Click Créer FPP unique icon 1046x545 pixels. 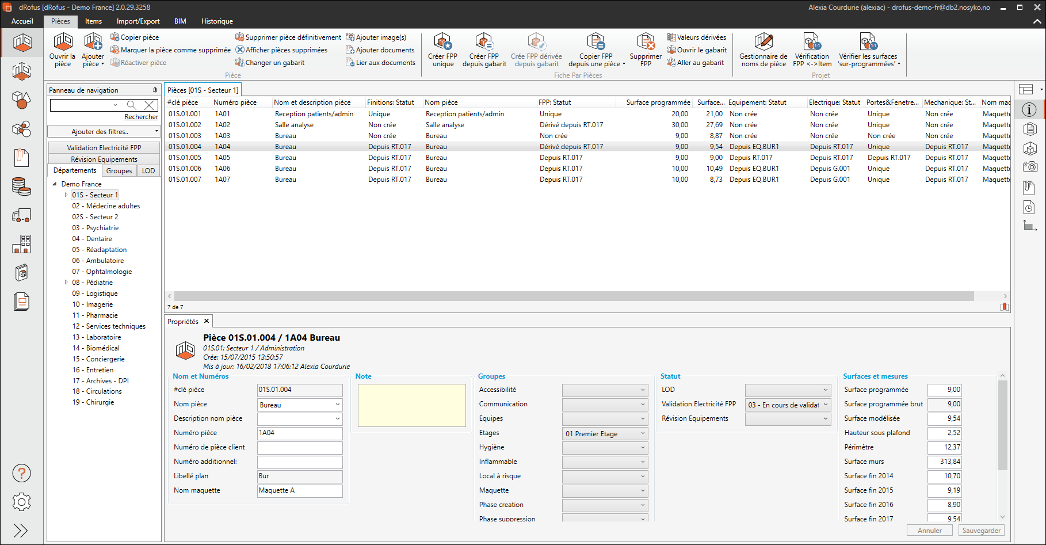[x=442, y=43]
